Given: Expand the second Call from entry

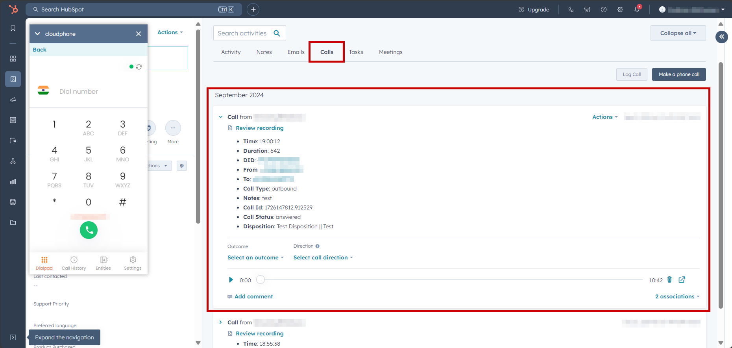Looking at the screenshot, I should click(x=221, y=322).
